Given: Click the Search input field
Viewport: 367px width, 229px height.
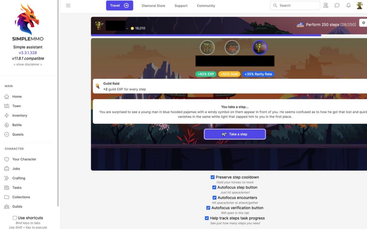Looking at the screenshot, I should coord(295,5).
